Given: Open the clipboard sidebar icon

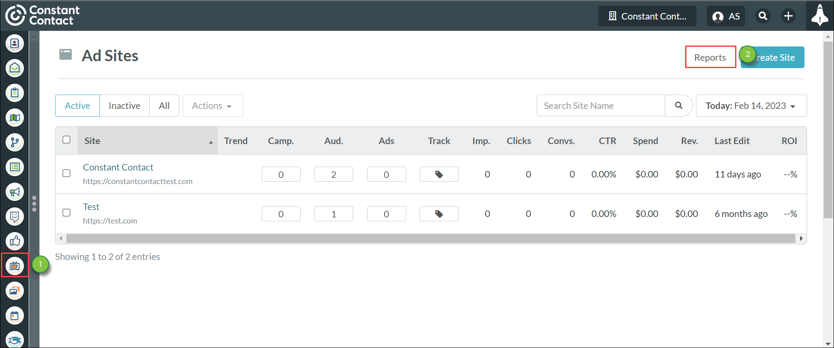Looking at the screenshot, I should [x=15, y=93].
